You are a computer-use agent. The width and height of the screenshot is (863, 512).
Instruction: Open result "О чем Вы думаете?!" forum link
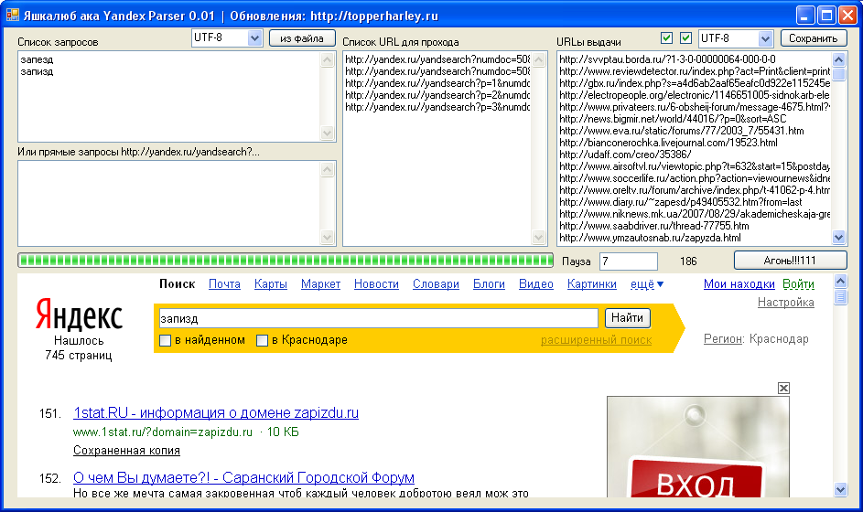[x=243, y=477]
